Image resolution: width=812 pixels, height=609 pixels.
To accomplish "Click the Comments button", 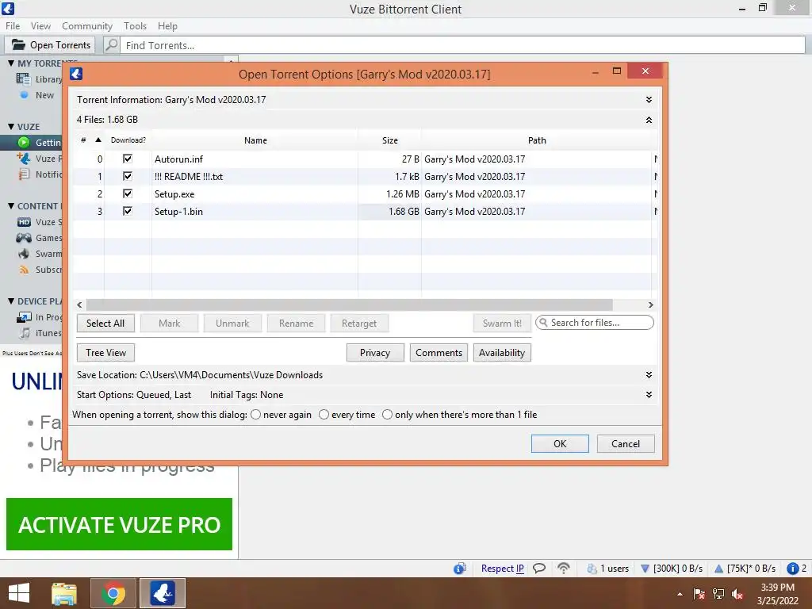I will (439, 353).
